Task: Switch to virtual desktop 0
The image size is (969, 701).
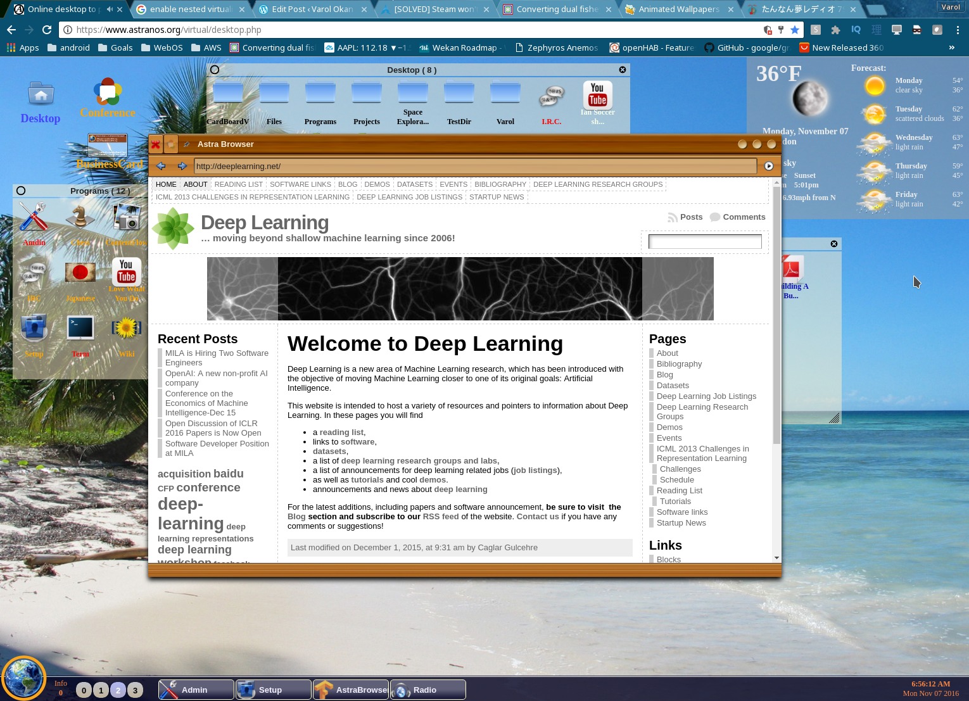Action: [84, 690]
